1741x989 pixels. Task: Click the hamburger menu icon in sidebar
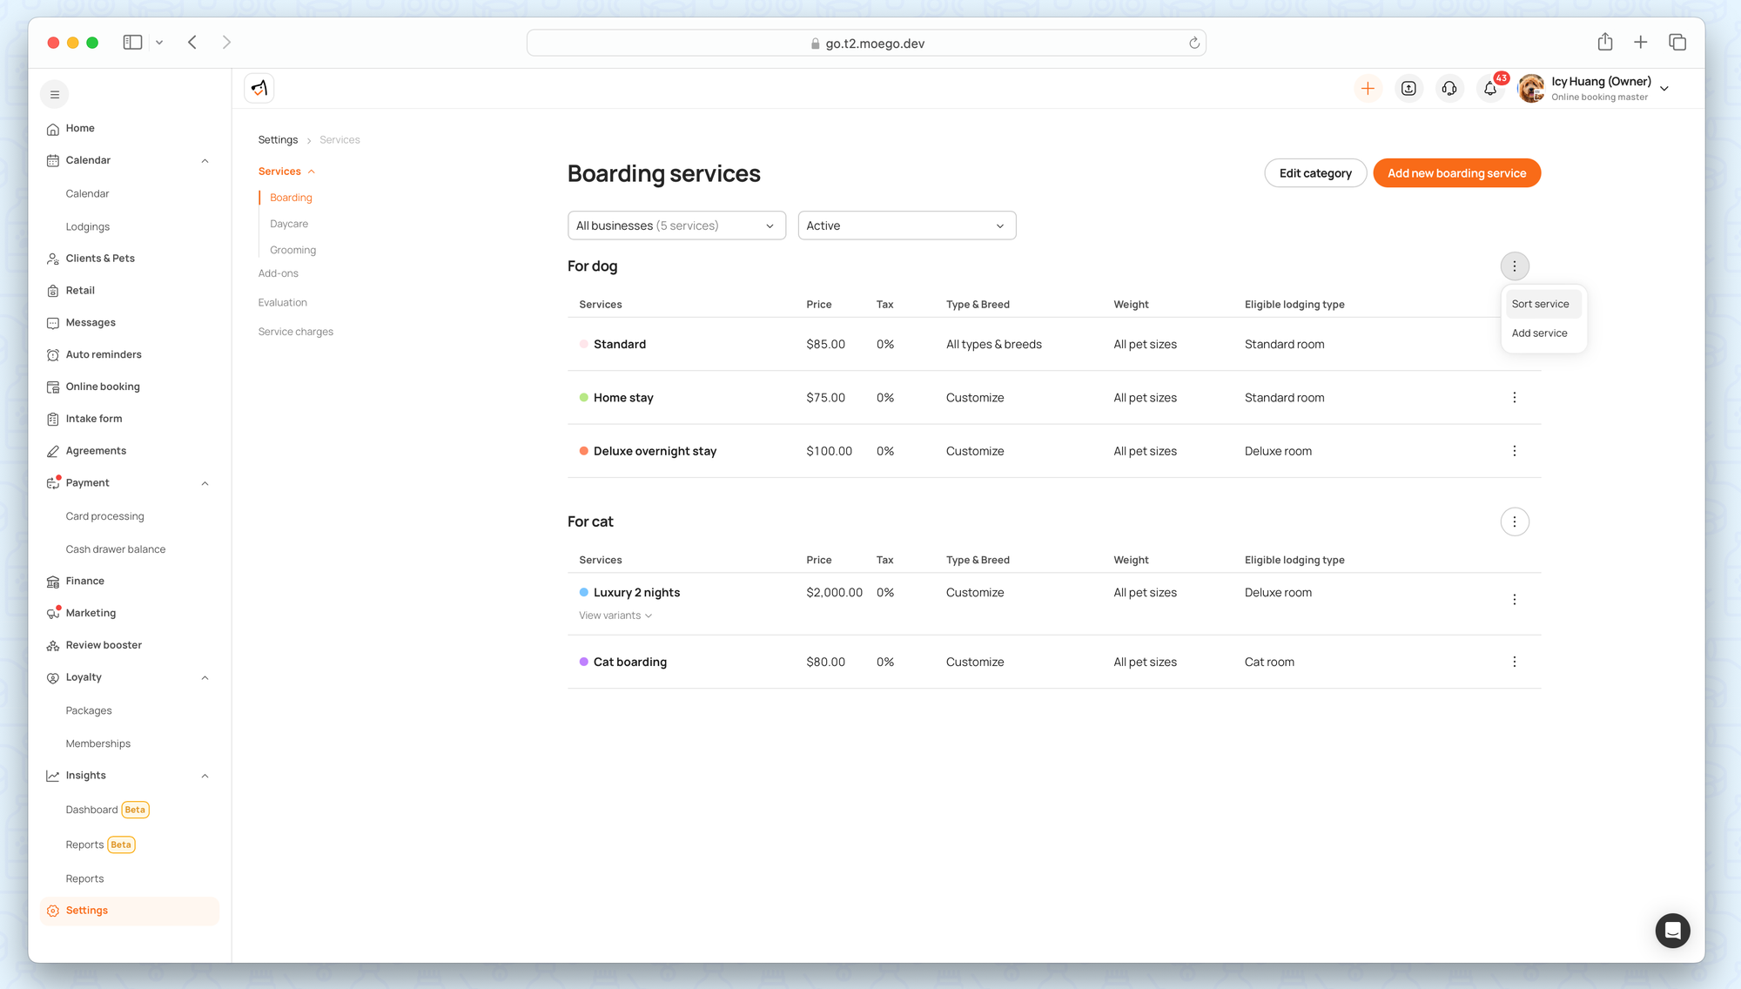coord(55,95)
